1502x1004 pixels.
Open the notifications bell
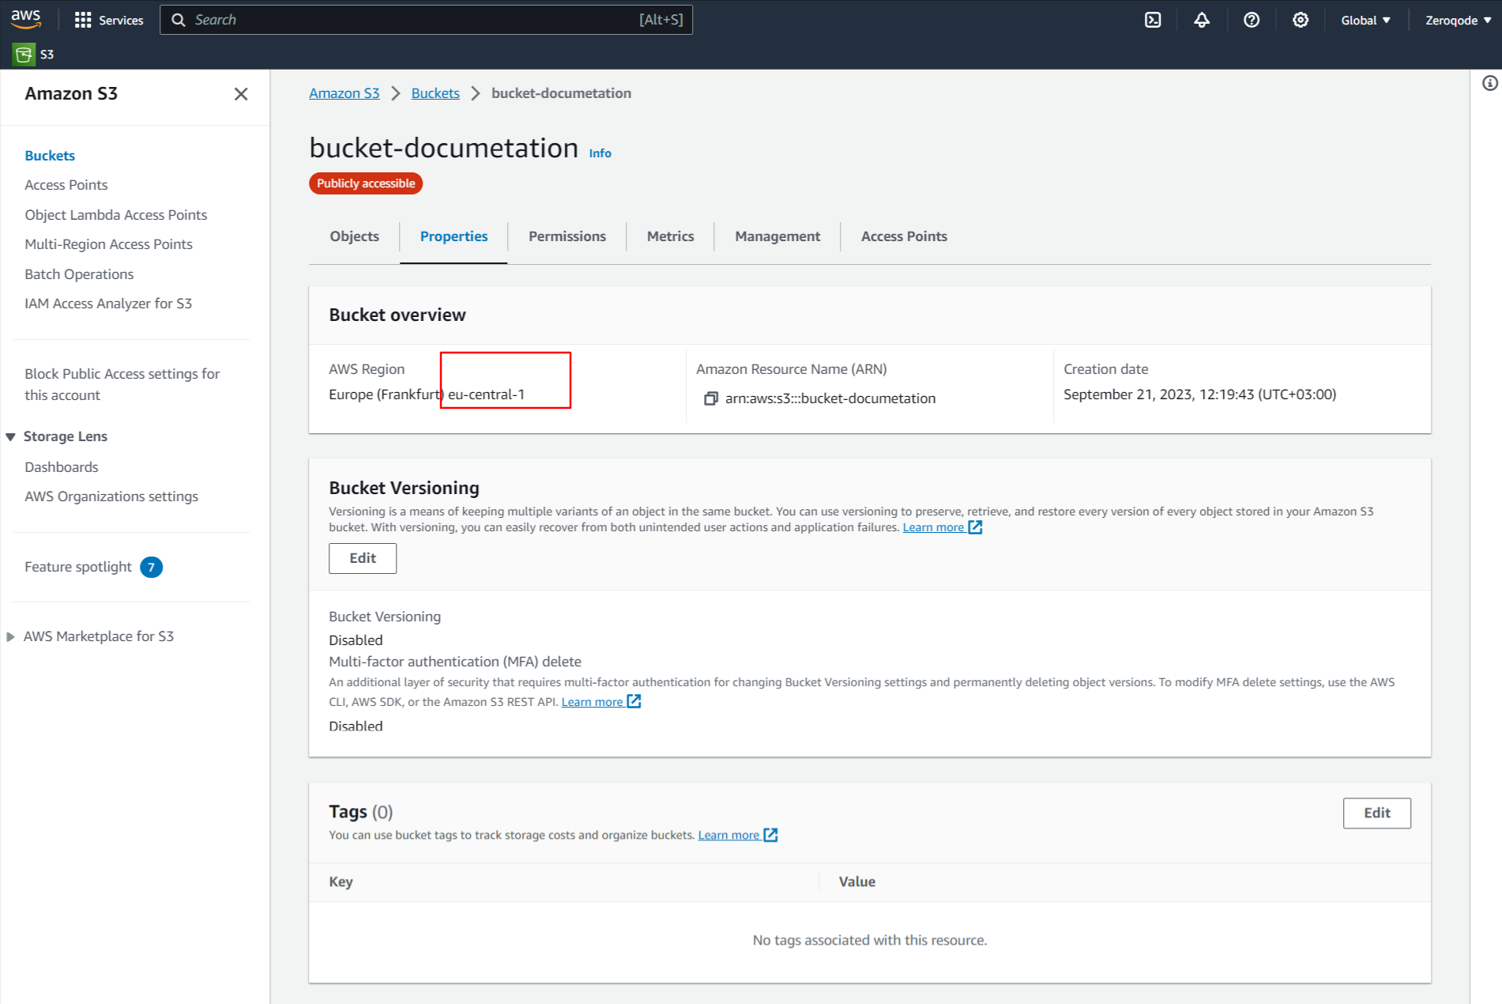pos(1202,20)
